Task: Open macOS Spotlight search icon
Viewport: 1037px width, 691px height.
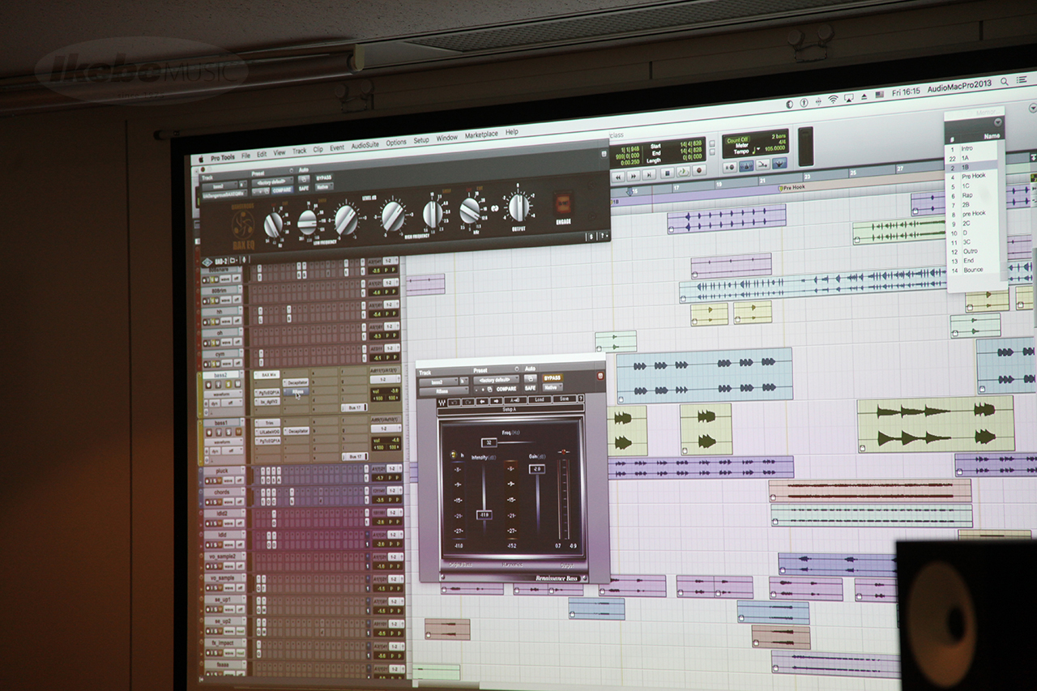Action: [1005, 82]
